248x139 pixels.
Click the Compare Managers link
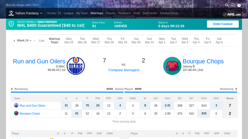[x=124, y=70]
